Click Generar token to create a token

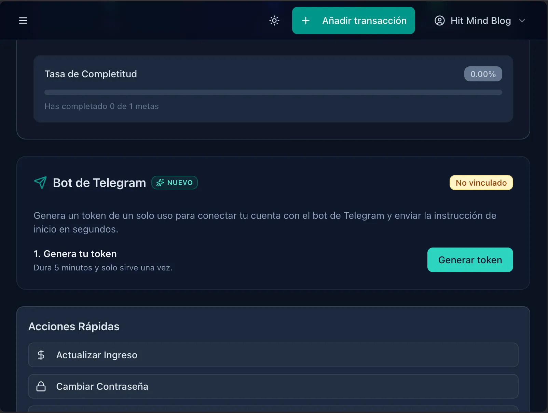tap(470, 260)
